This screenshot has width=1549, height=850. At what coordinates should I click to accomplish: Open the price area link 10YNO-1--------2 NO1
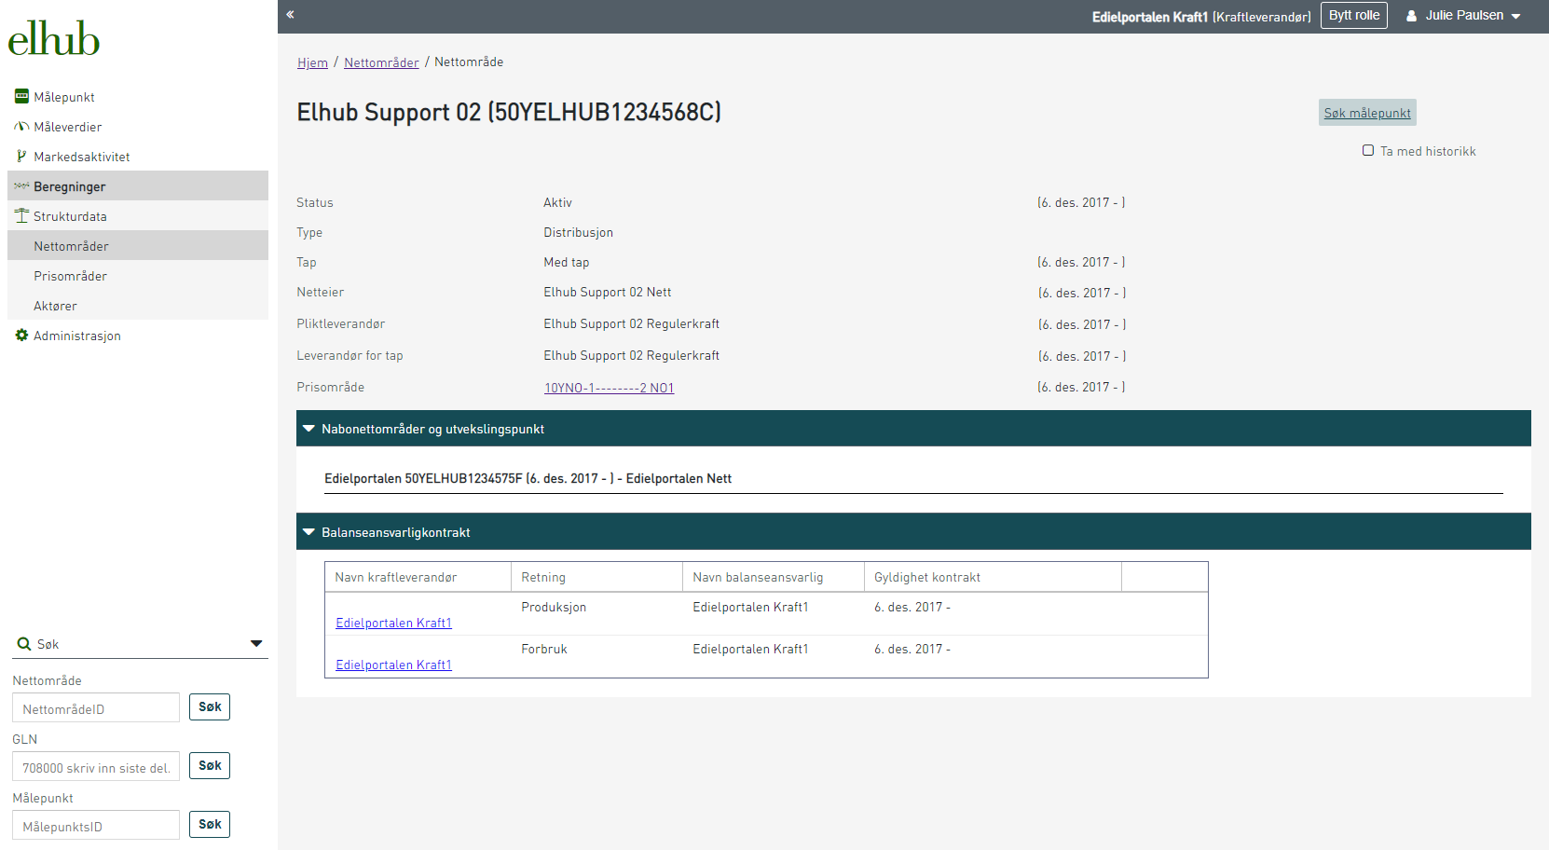coord(609,388)
